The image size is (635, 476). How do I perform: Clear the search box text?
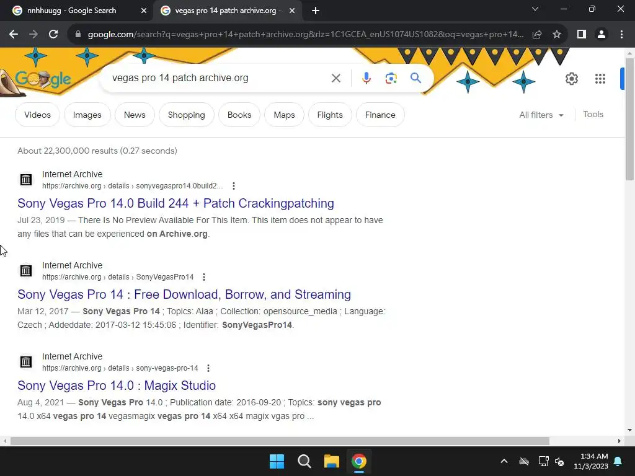pos(335,78)
